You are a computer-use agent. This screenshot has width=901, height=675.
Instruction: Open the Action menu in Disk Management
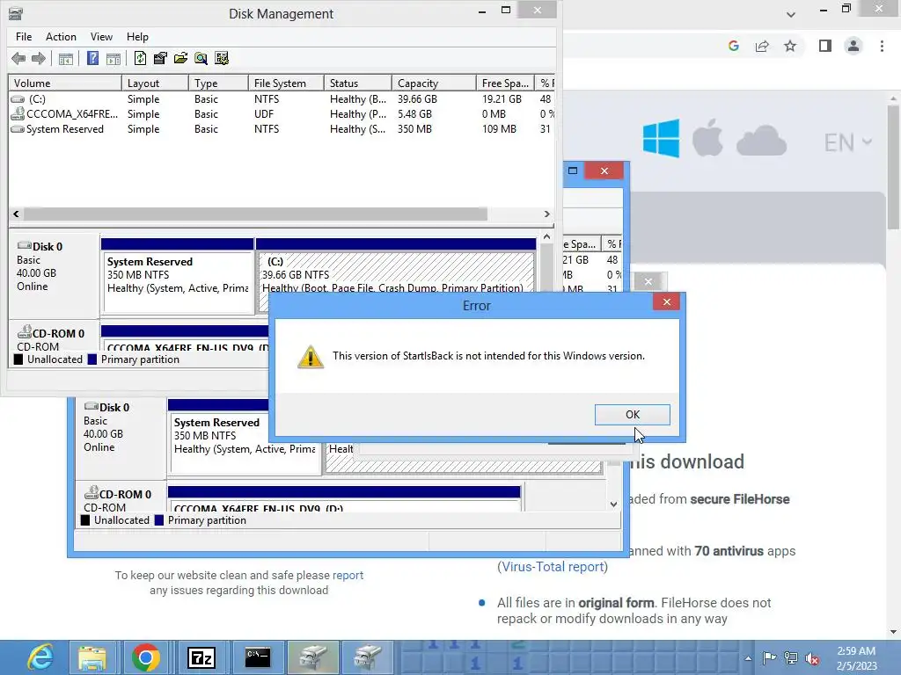click(x=61, y=37)
